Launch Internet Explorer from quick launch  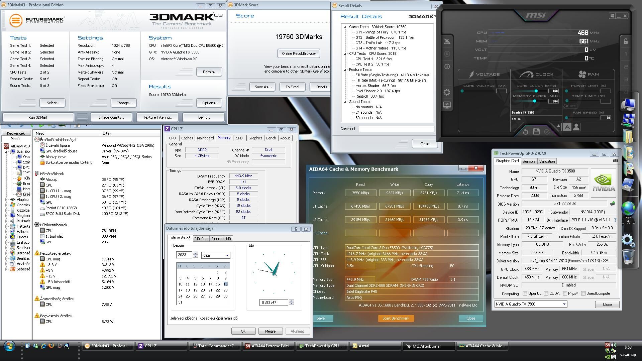click(x=43, y=346)
